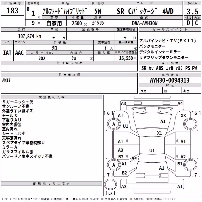Screen dimensions: 202x202
Task: Click the displacement value 2500 cc
Action: click(x=79, y=23)
